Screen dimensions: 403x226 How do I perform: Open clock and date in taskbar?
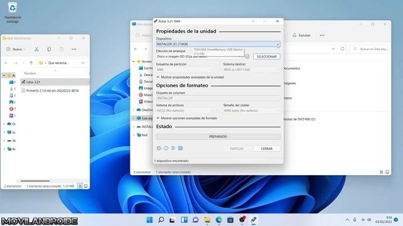click(x=383, y=220)
